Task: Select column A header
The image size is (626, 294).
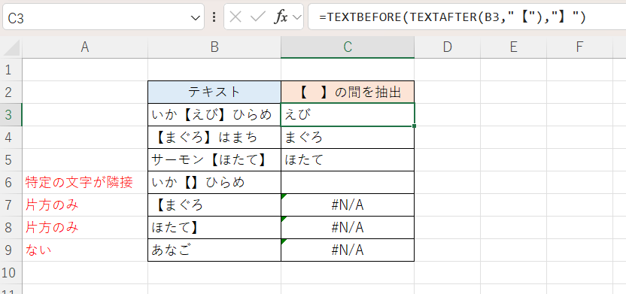Action: point(84,47)
